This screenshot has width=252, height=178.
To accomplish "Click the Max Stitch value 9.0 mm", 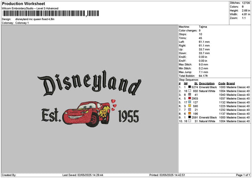I will [203, 64].
